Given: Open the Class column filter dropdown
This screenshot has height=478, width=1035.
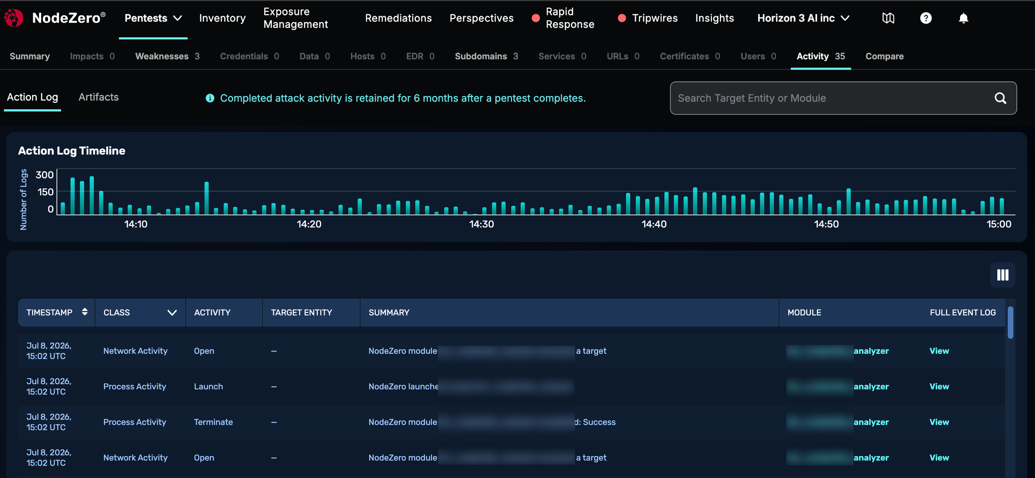Looking at the screenshot, I should point(172,313).
